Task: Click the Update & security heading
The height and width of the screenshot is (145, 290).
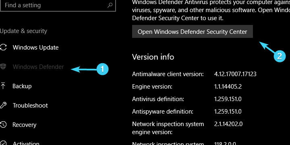Action: tap(23, 31)
